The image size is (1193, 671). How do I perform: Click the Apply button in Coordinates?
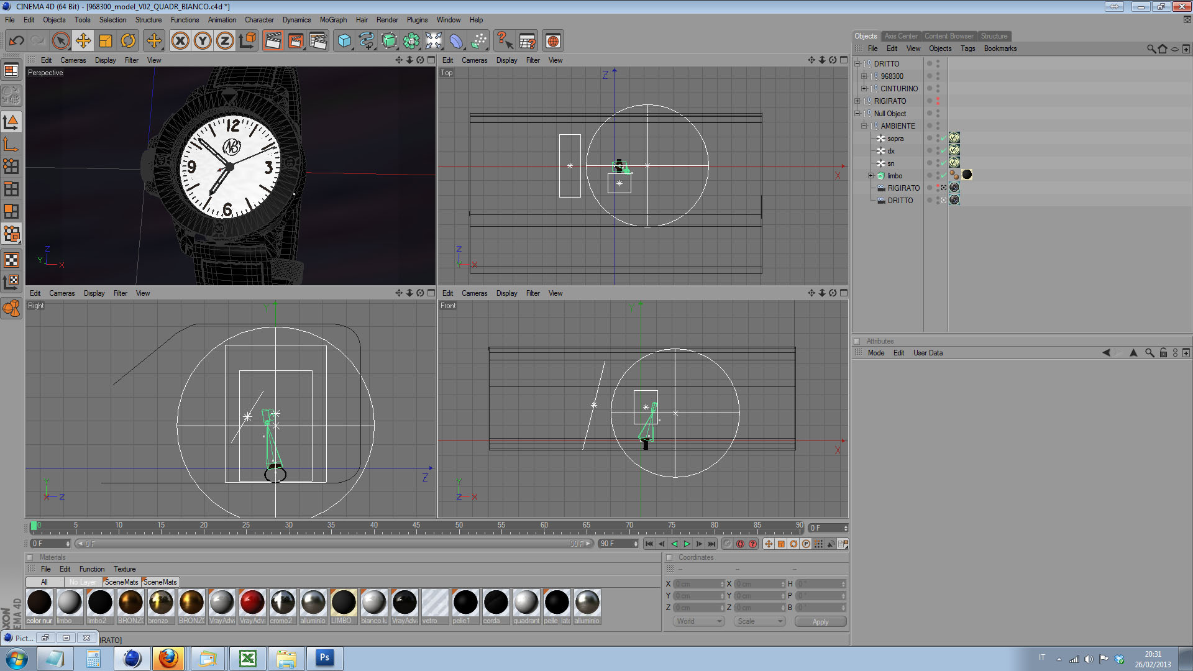coord(820,621)
